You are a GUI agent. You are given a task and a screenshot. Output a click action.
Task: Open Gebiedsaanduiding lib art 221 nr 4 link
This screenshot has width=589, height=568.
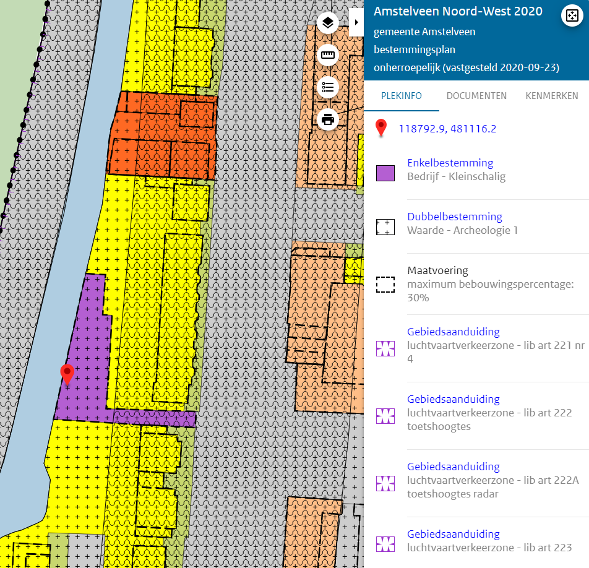(x=454, y=332)
